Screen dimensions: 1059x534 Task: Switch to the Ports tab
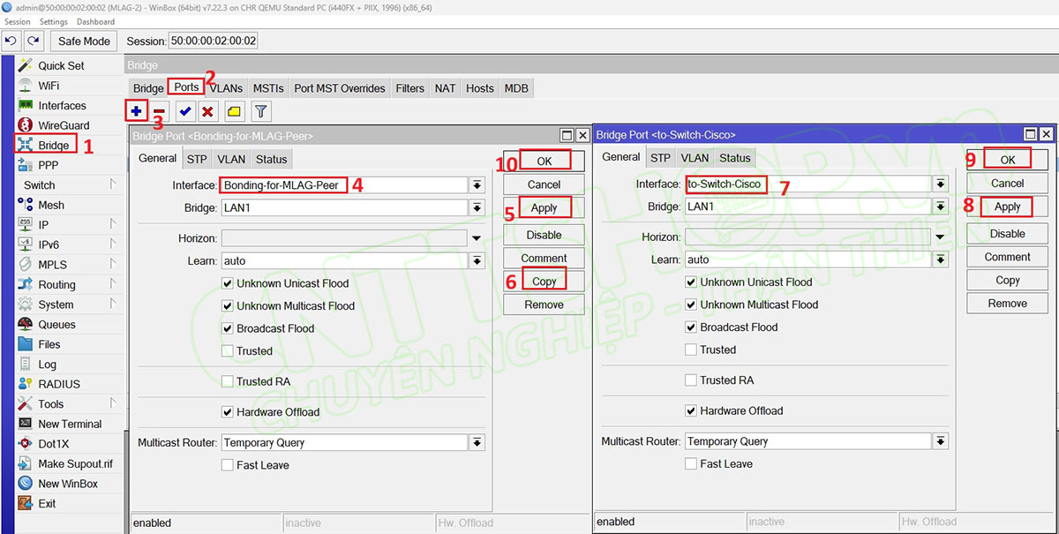click(x=186, y=87)
